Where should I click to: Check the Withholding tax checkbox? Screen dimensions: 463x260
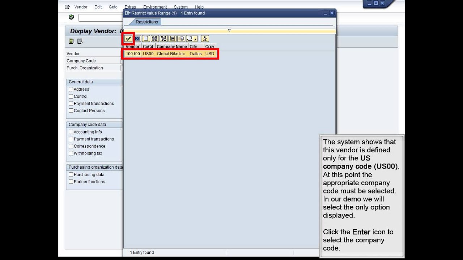(71, 153)
